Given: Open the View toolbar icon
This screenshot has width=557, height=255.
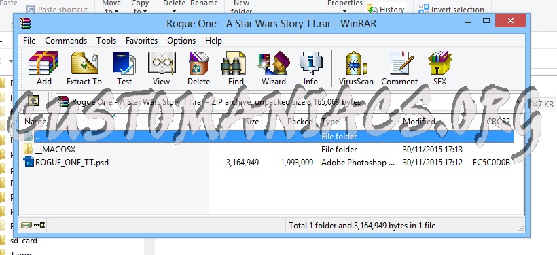Looking at the screenshot, I should 161,68.
